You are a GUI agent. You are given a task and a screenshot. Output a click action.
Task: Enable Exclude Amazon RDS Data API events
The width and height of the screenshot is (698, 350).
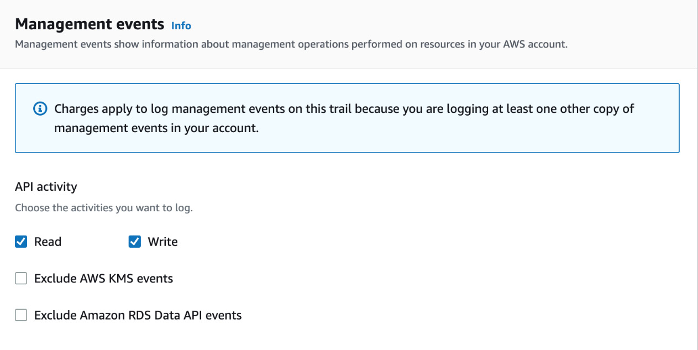[x=21, y=315]
